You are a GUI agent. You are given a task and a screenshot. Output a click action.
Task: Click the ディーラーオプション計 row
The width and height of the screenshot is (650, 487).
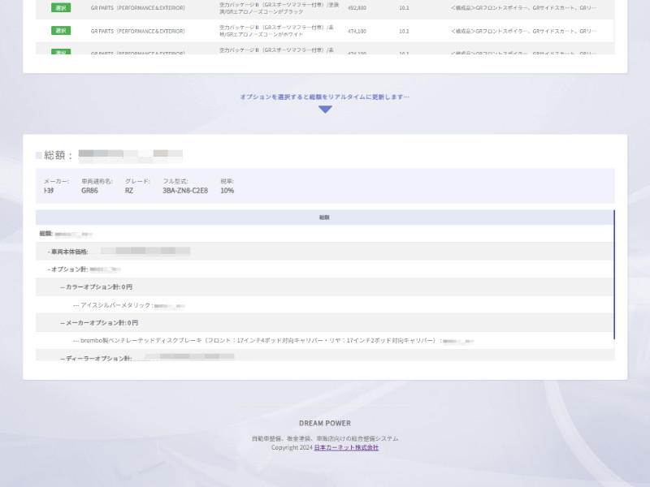pyautogui.click(x=324, y=356)
